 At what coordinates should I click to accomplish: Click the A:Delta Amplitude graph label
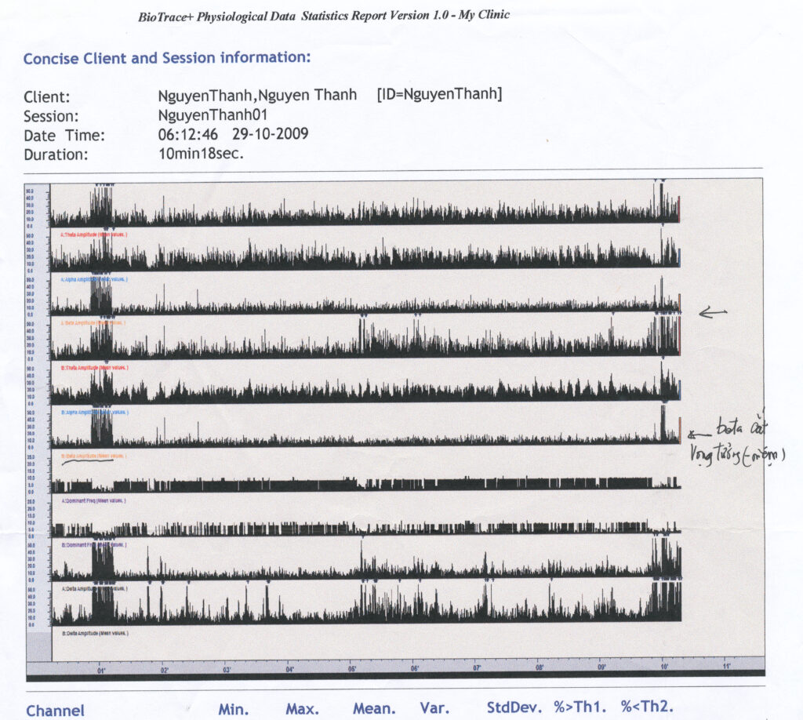(x=93, y=587)
